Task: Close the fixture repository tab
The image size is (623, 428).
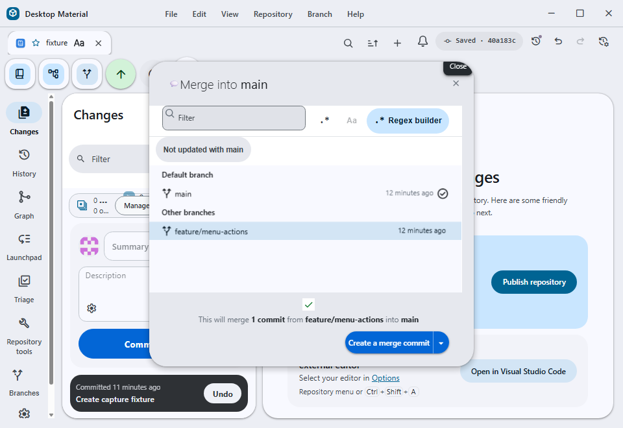Action: click(x=99, y=43)
